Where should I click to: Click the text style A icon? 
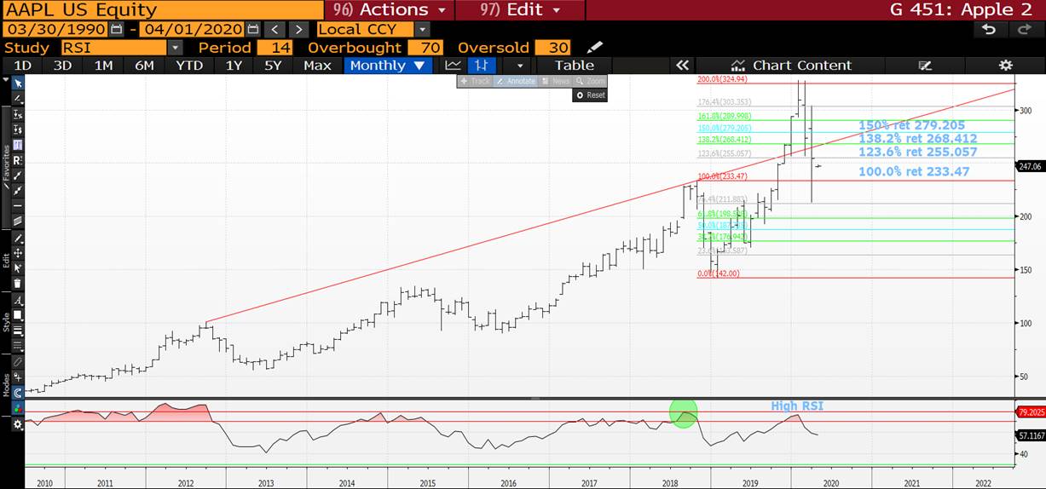point(19,298)
